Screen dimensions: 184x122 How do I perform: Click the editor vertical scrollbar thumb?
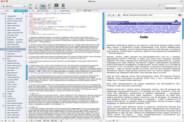103,31
